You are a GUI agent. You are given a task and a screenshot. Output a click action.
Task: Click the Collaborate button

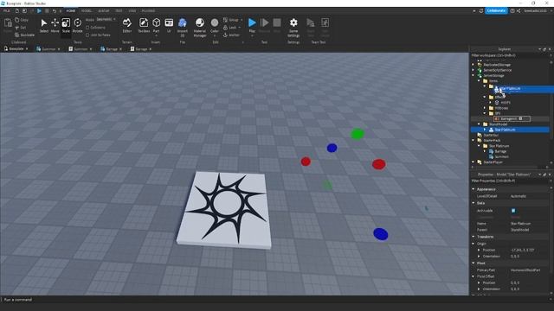[496, 11]
